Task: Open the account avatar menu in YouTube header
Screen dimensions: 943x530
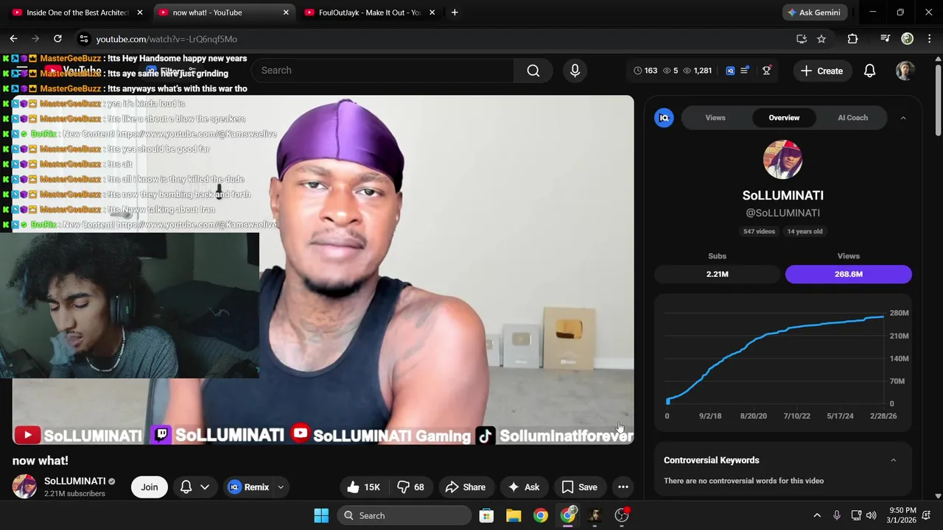Action: [x=905, y=71]
